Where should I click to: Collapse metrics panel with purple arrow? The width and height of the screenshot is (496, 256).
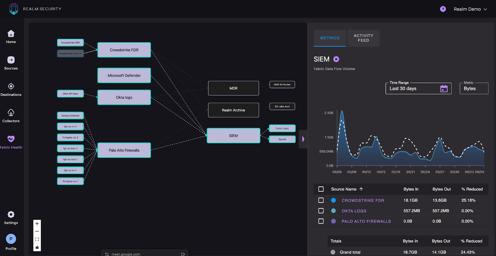303,139
